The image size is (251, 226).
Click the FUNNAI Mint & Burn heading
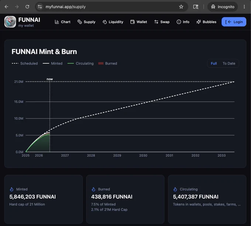[x=44, y=52]
